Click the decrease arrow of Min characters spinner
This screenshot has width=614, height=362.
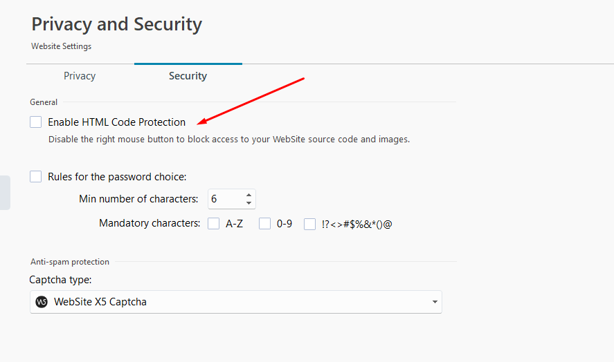[249, 203]
